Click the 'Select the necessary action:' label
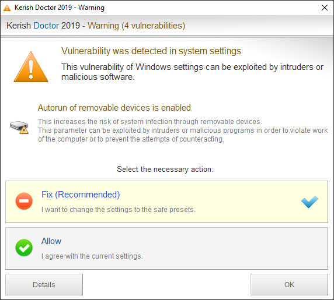This screenshot has width=334, height=300. coord(165,170)
